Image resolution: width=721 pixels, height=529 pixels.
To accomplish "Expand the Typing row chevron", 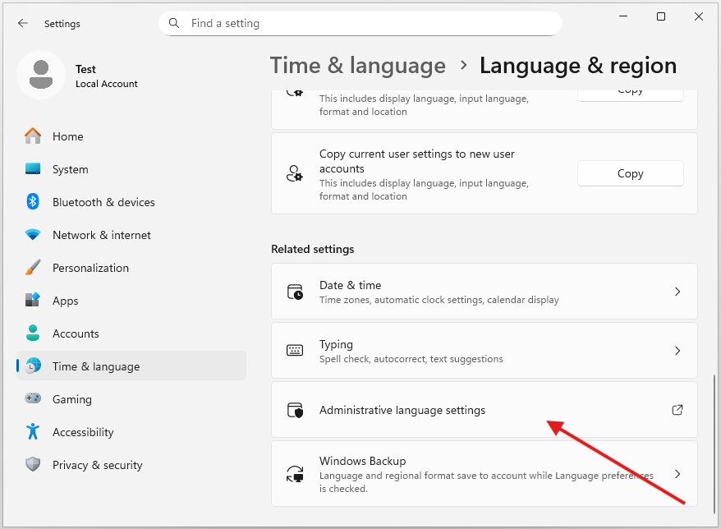I will (677, 351).
